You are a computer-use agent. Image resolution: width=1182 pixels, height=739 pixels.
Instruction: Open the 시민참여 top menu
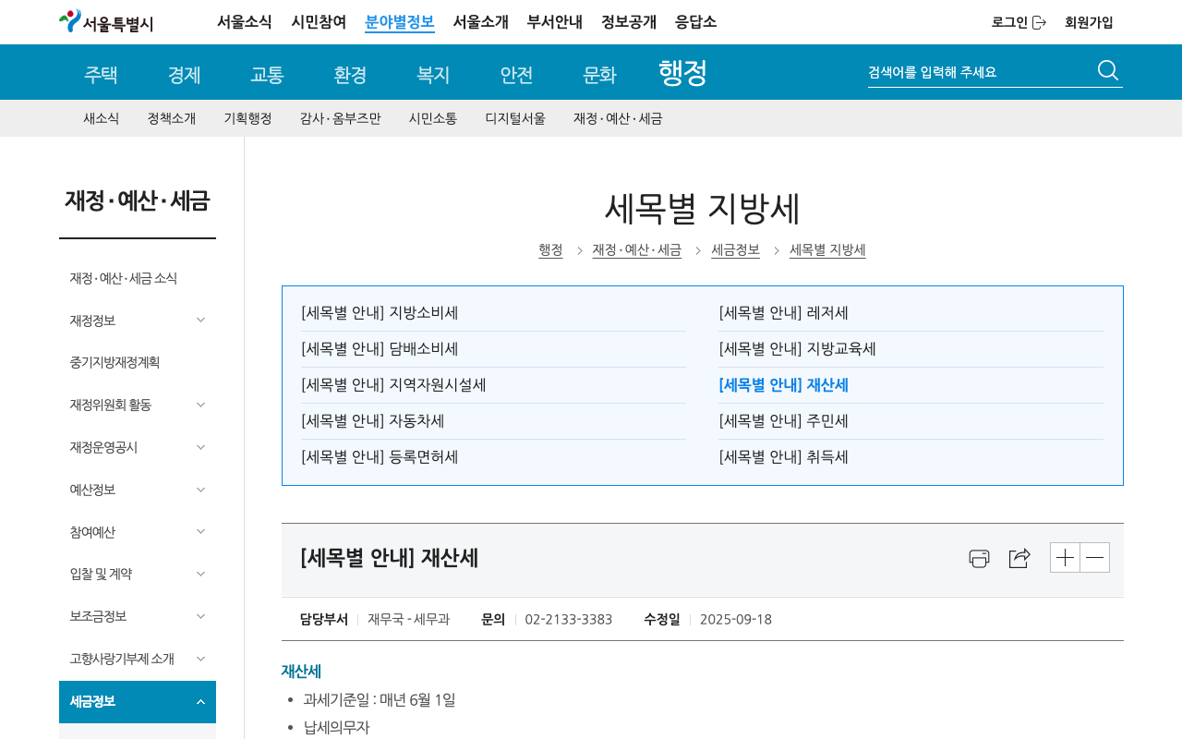click(319, 22)
